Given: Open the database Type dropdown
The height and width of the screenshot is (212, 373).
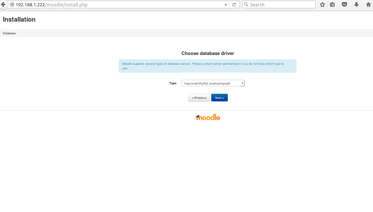Looking at the screenshot, I should point(213,83).
